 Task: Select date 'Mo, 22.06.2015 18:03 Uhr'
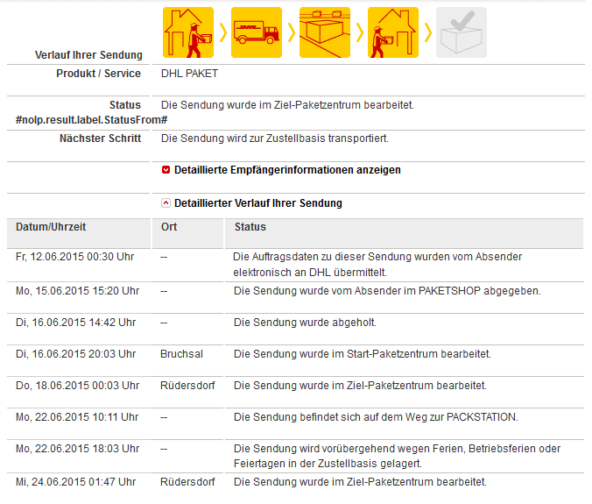tap(77, 449)
